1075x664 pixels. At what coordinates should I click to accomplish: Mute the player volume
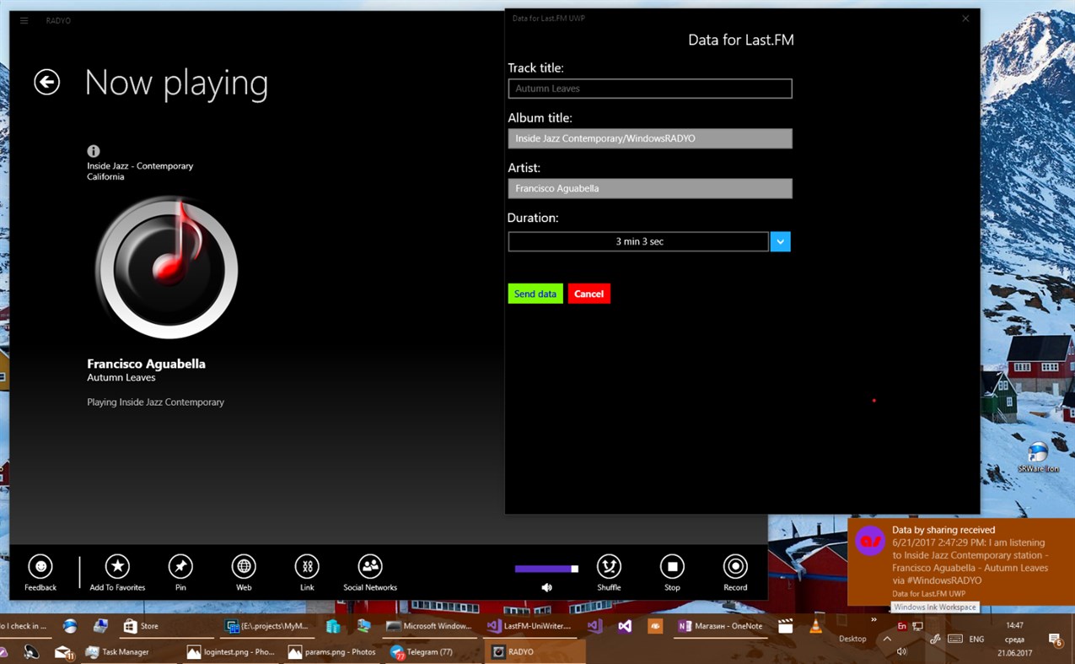click(x=546, y=586)
